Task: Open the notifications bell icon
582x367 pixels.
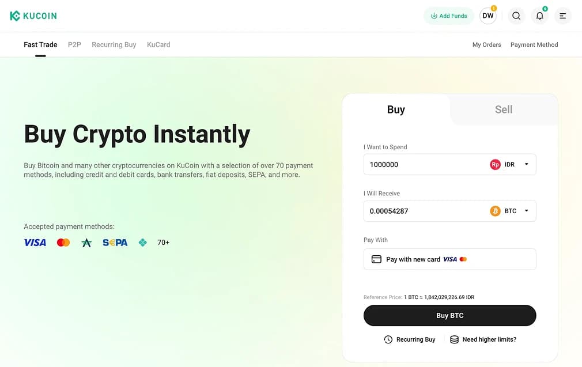Action: coord(539,16)
